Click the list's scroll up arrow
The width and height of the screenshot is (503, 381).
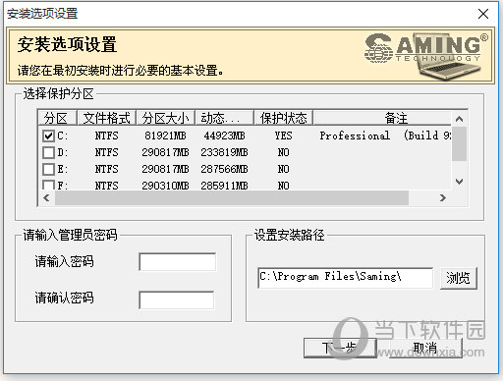coord(459,119)
